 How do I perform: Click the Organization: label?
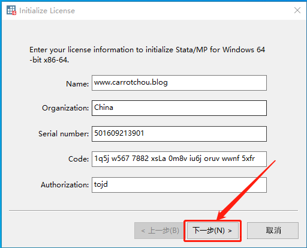[x=65, y=108]
